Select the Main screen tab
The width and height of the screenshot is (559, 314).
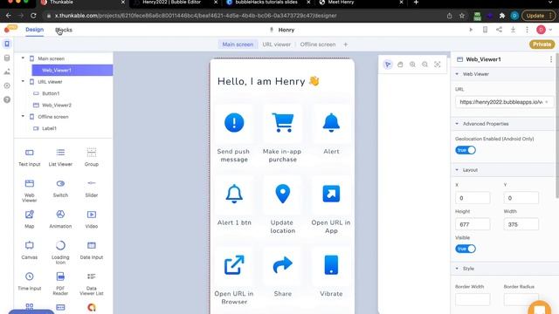click(238, 44)
